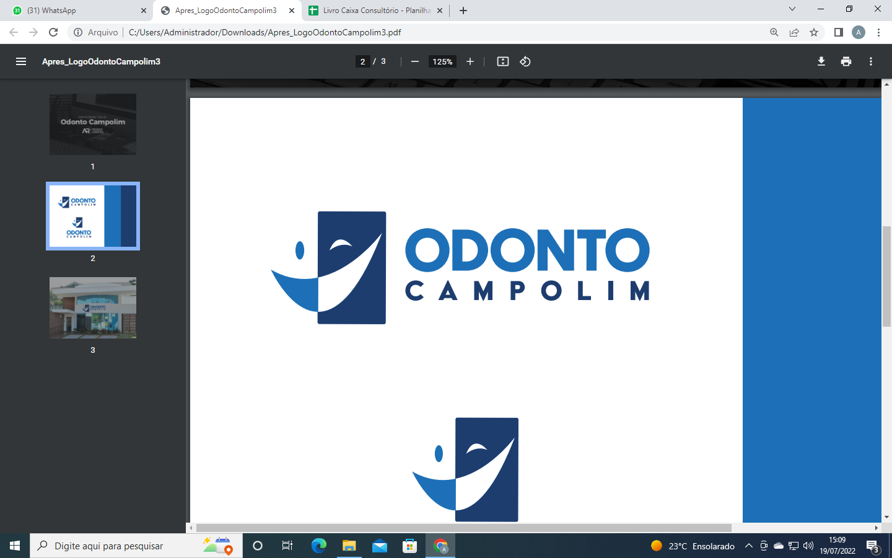Click the vertical scrollbar thumb

(886, 277)
